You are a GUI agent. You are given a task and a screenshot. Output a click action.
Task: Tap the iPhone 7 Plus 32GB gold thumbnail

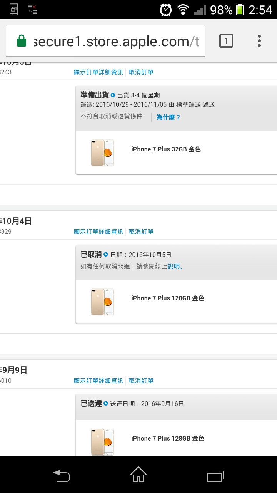click(x=102, y=153)
